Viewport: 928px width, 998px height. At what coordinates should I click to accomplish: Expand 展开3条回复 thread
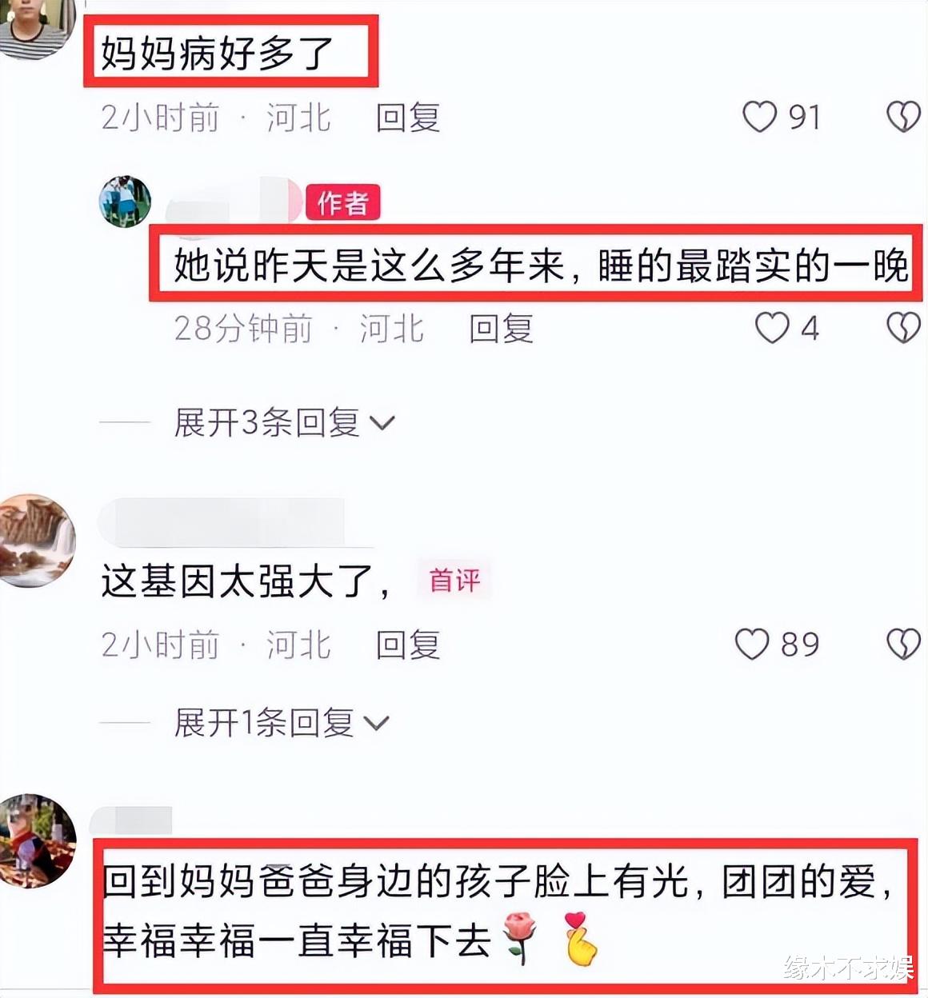click(285, 422)
